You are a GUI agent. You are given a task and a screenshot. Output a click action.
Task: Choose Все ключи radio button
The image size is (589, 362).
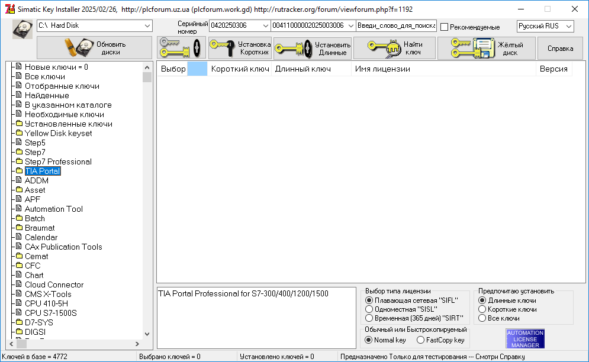482,318
